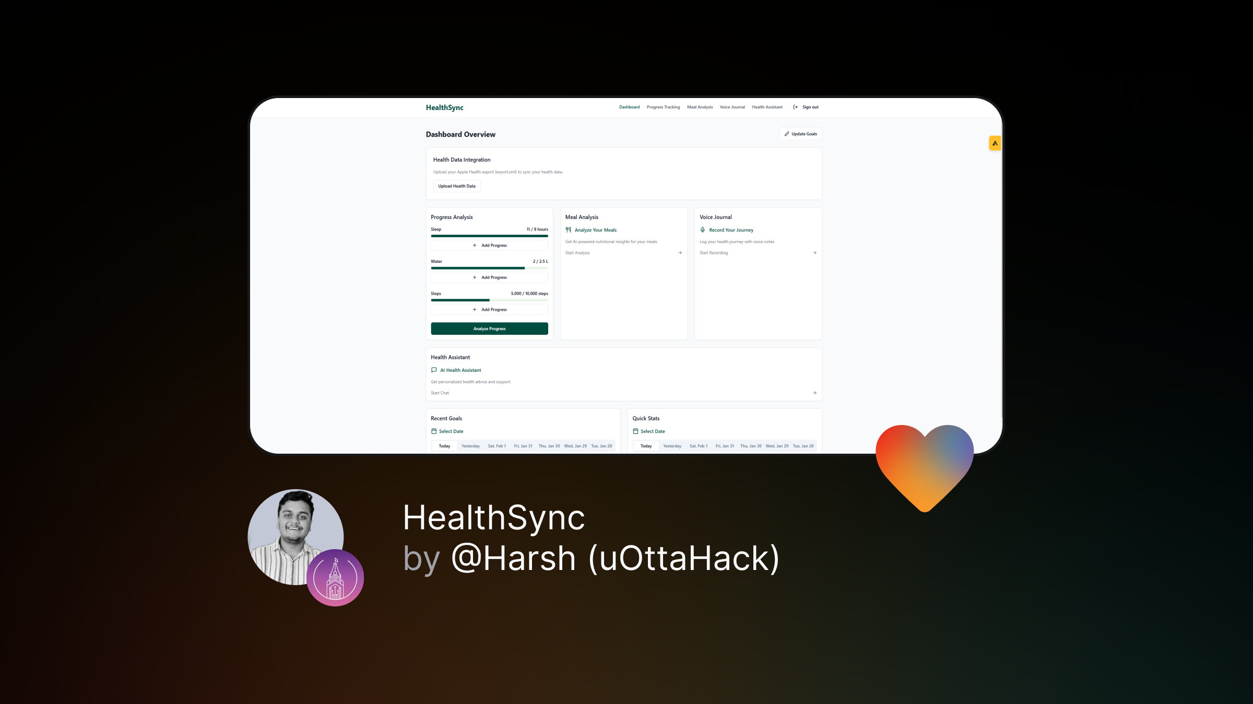Expand the Voice Journal Start Recording arrow
The height and width of the screenshot is (704, 1253).
(x=815, y=253)
